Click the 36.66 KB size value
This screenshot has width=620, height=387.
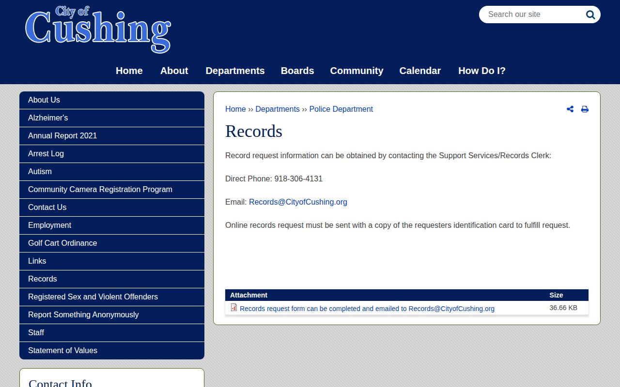tap(563, 308)
